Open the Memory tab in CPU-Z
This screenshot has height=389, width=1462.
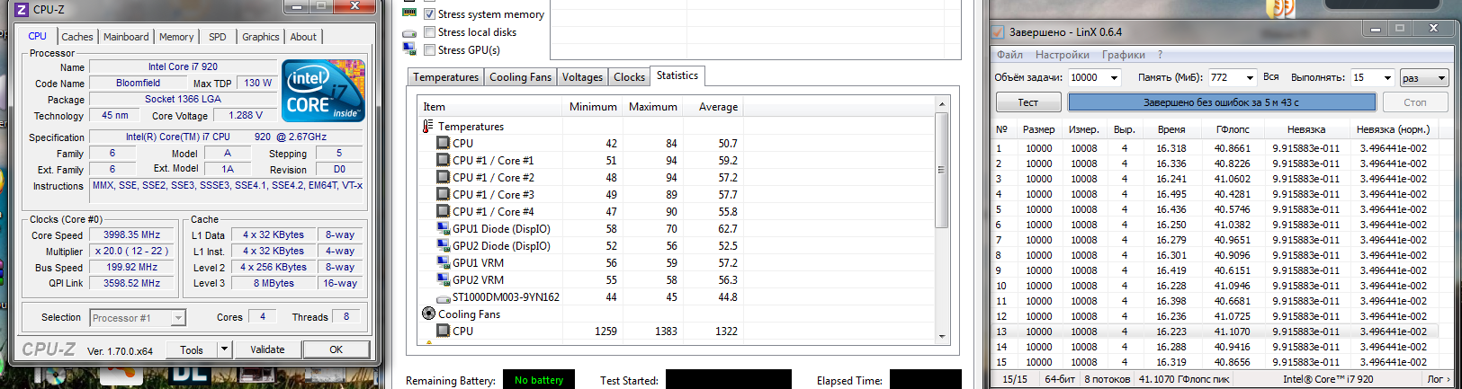[176, 37]
